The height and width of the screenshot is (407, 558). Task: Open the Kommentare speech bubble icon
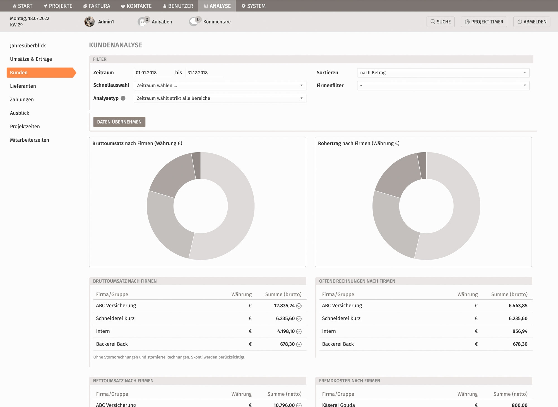point(194,22)
